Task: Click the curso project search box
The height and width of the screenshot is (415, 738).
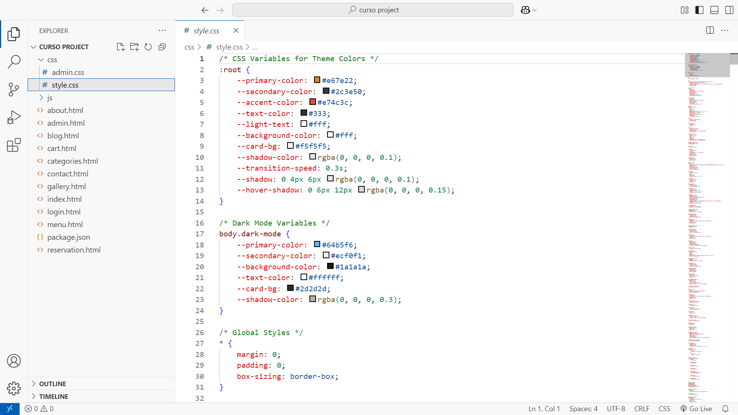Action: tap(372, 10)
